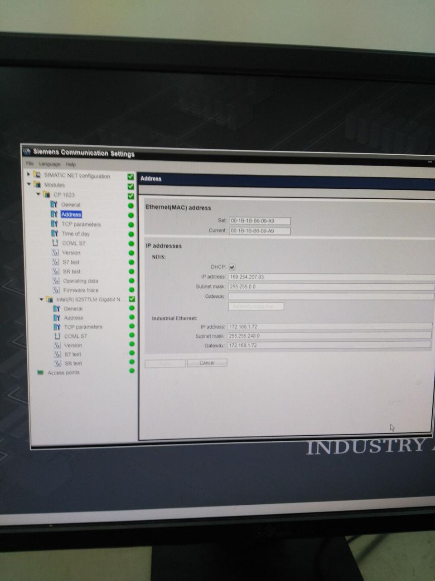The width and height of the screenshot is (435, 581).
Task: Click the Cancel button
Action: pyautogui.click(x=207, y=363)
